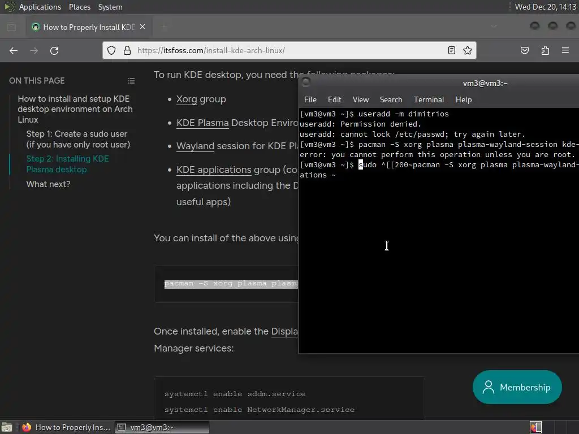This screenshot has width=579, height=434.
Task: Expand the list all tabs chevron
Action: [494, 27]
